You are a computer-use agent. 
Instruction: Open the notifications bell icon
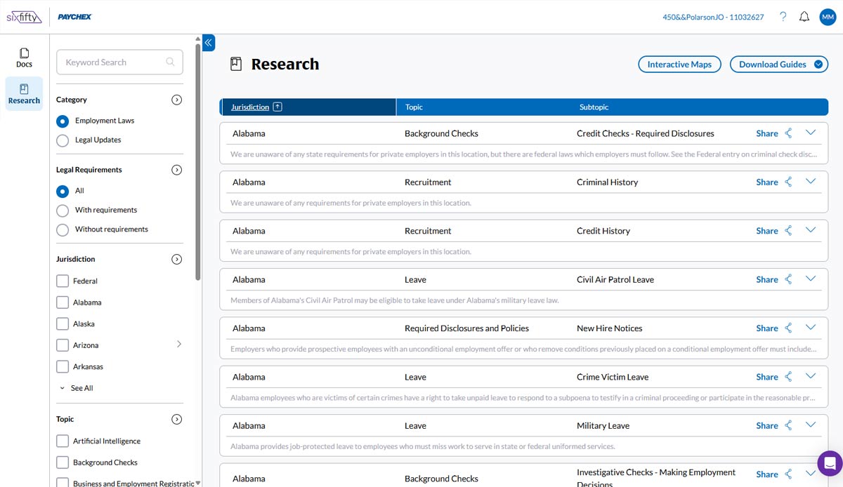804,17
